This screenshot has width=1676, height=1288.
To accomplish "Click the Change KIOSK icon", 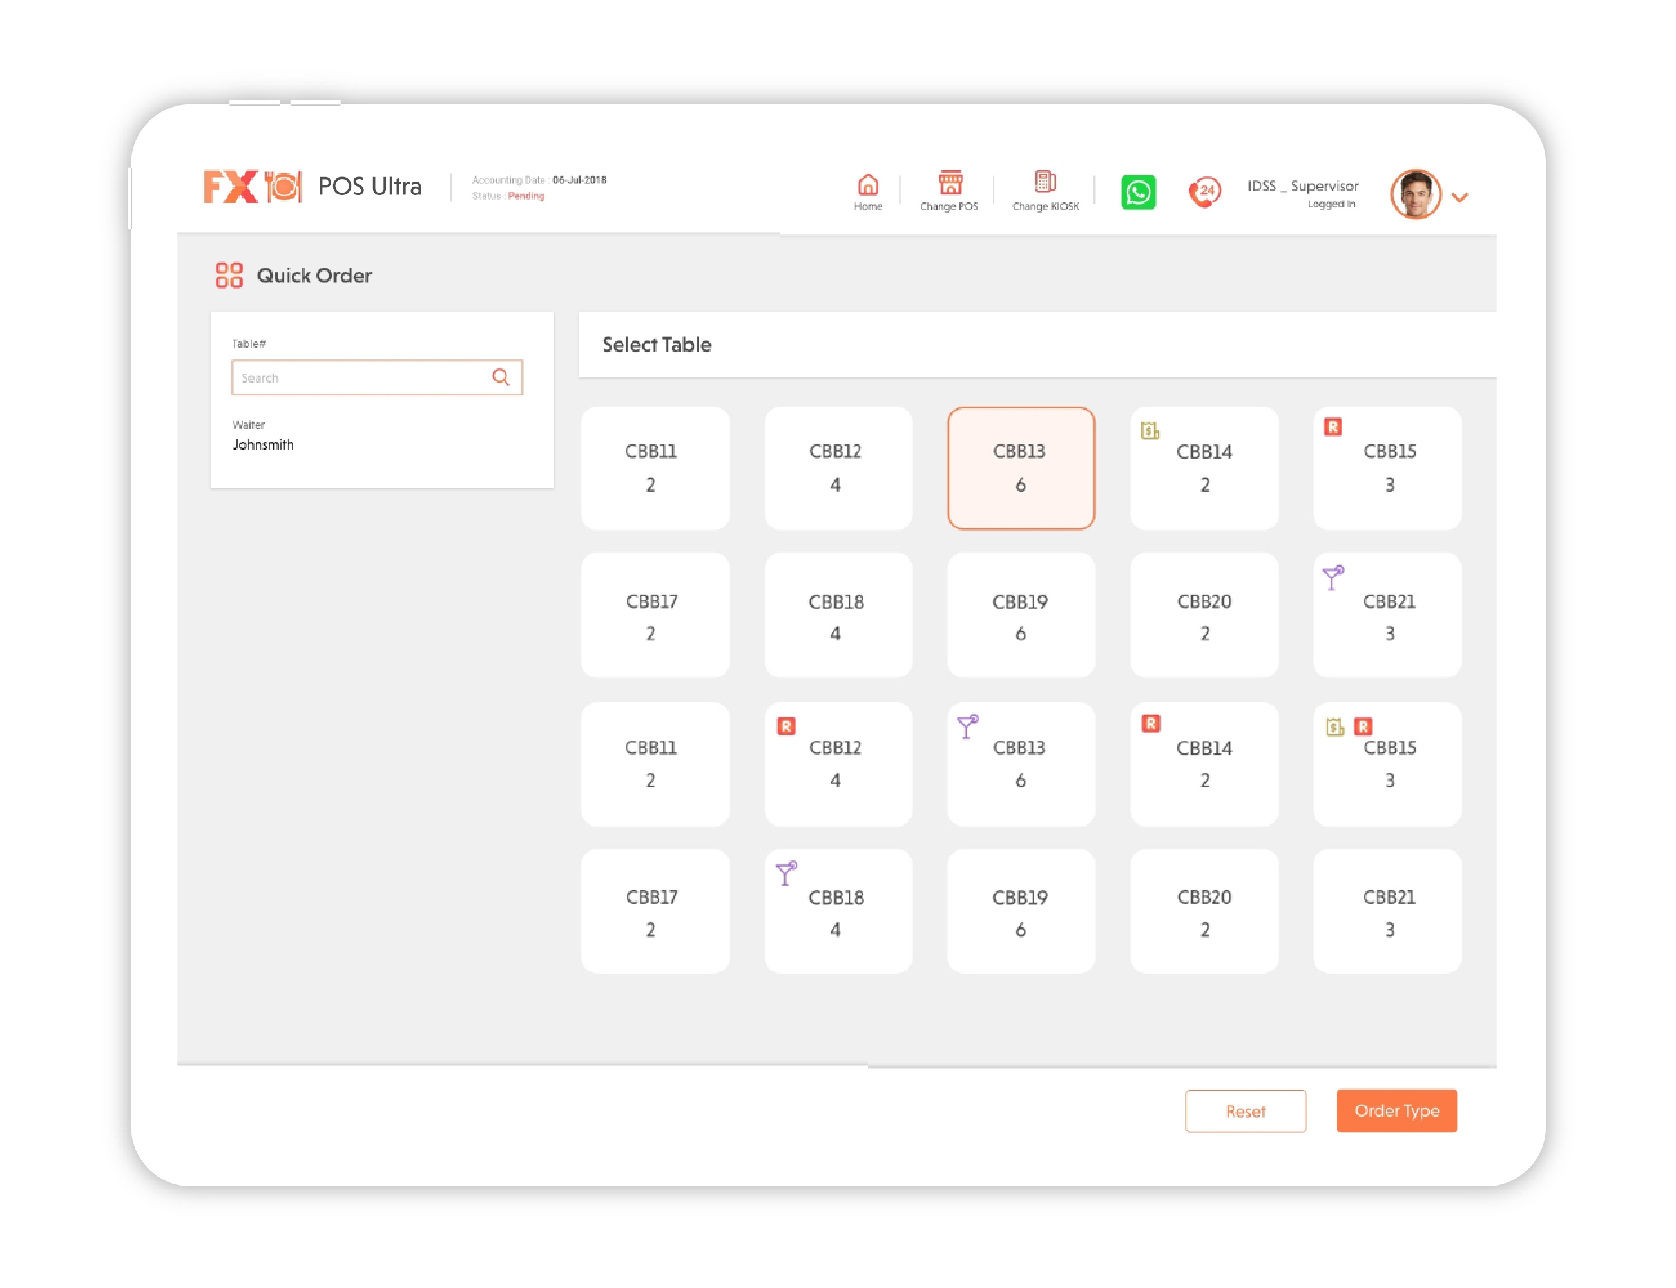I will (x=1045, y=182).
